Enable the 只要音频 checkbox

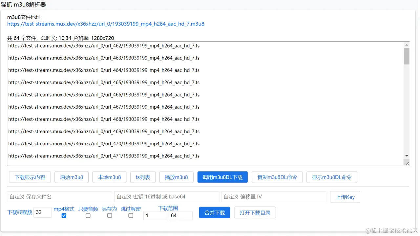click(x=88, y=215)
